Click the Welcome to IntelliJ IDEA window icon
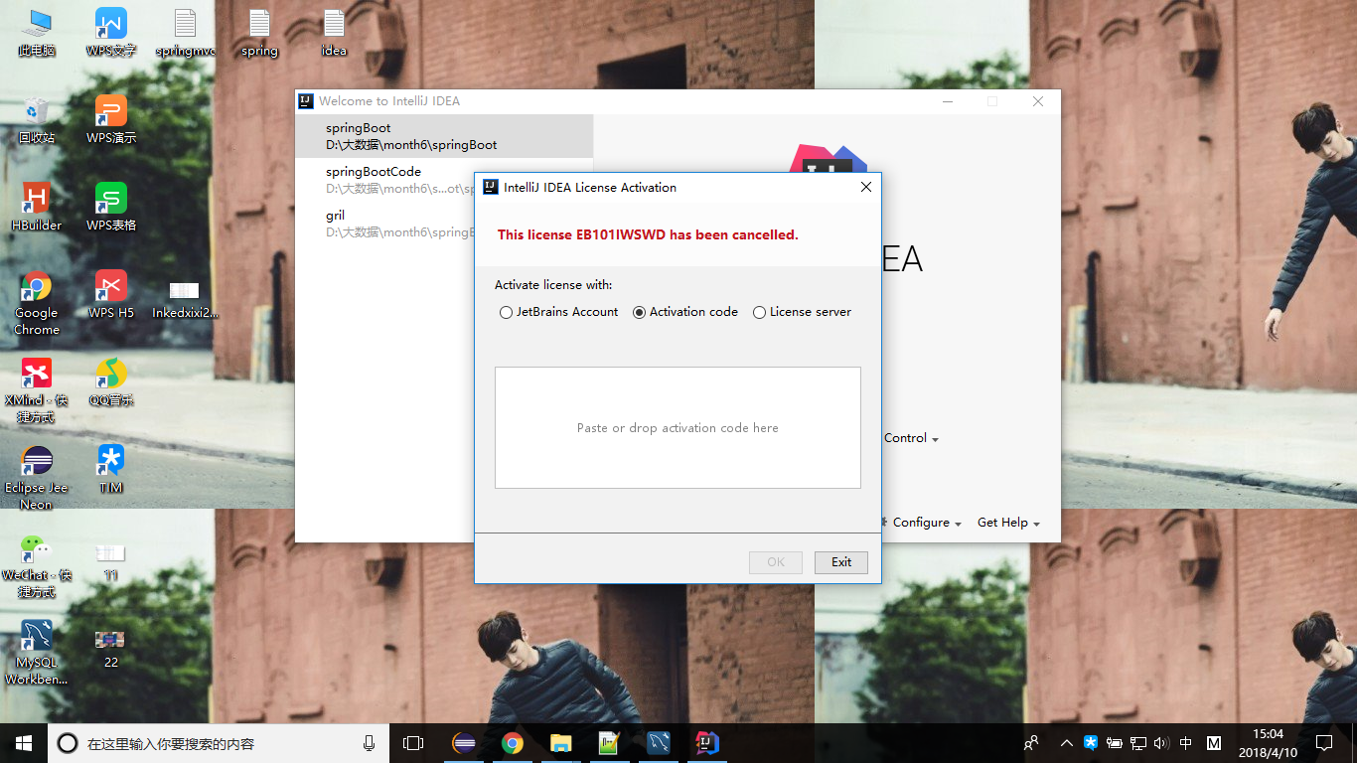Screen dimensions: 1357x763 (307, 101)
